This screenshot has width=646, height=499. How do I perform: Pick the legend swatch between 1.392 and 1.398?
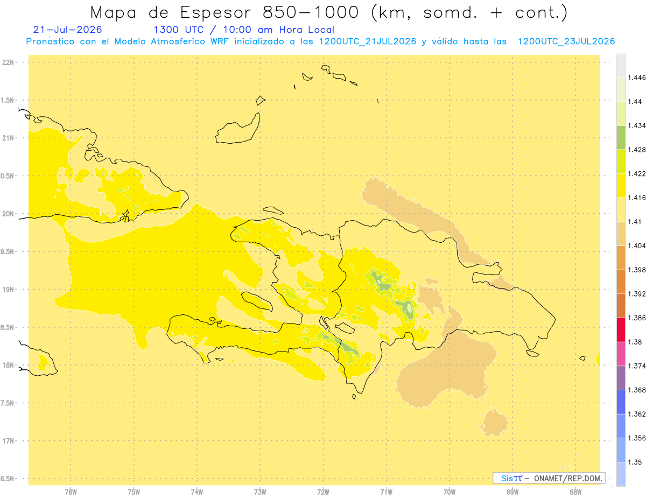[x=621, y=282]
